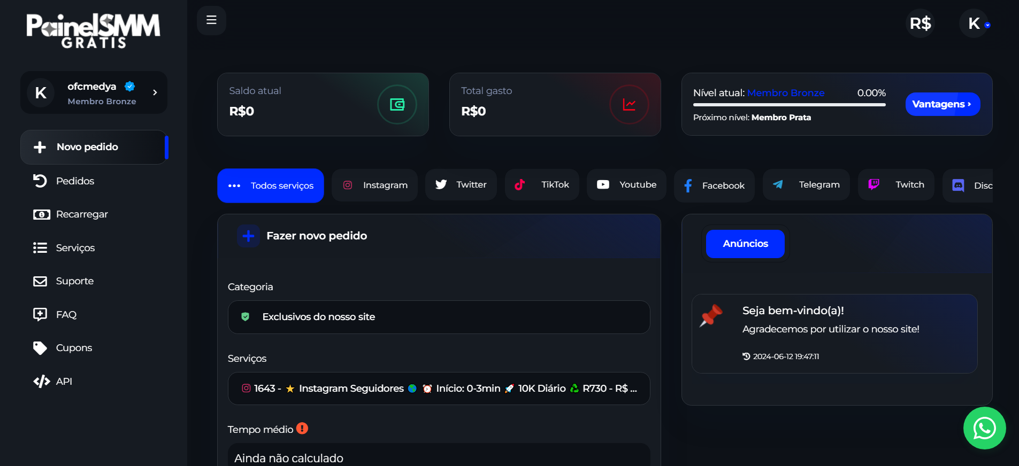The width and height of the screenshot is (1019, 466).
Task: Click the chart icon in Total gasto
Action: [x=629, y=105]
